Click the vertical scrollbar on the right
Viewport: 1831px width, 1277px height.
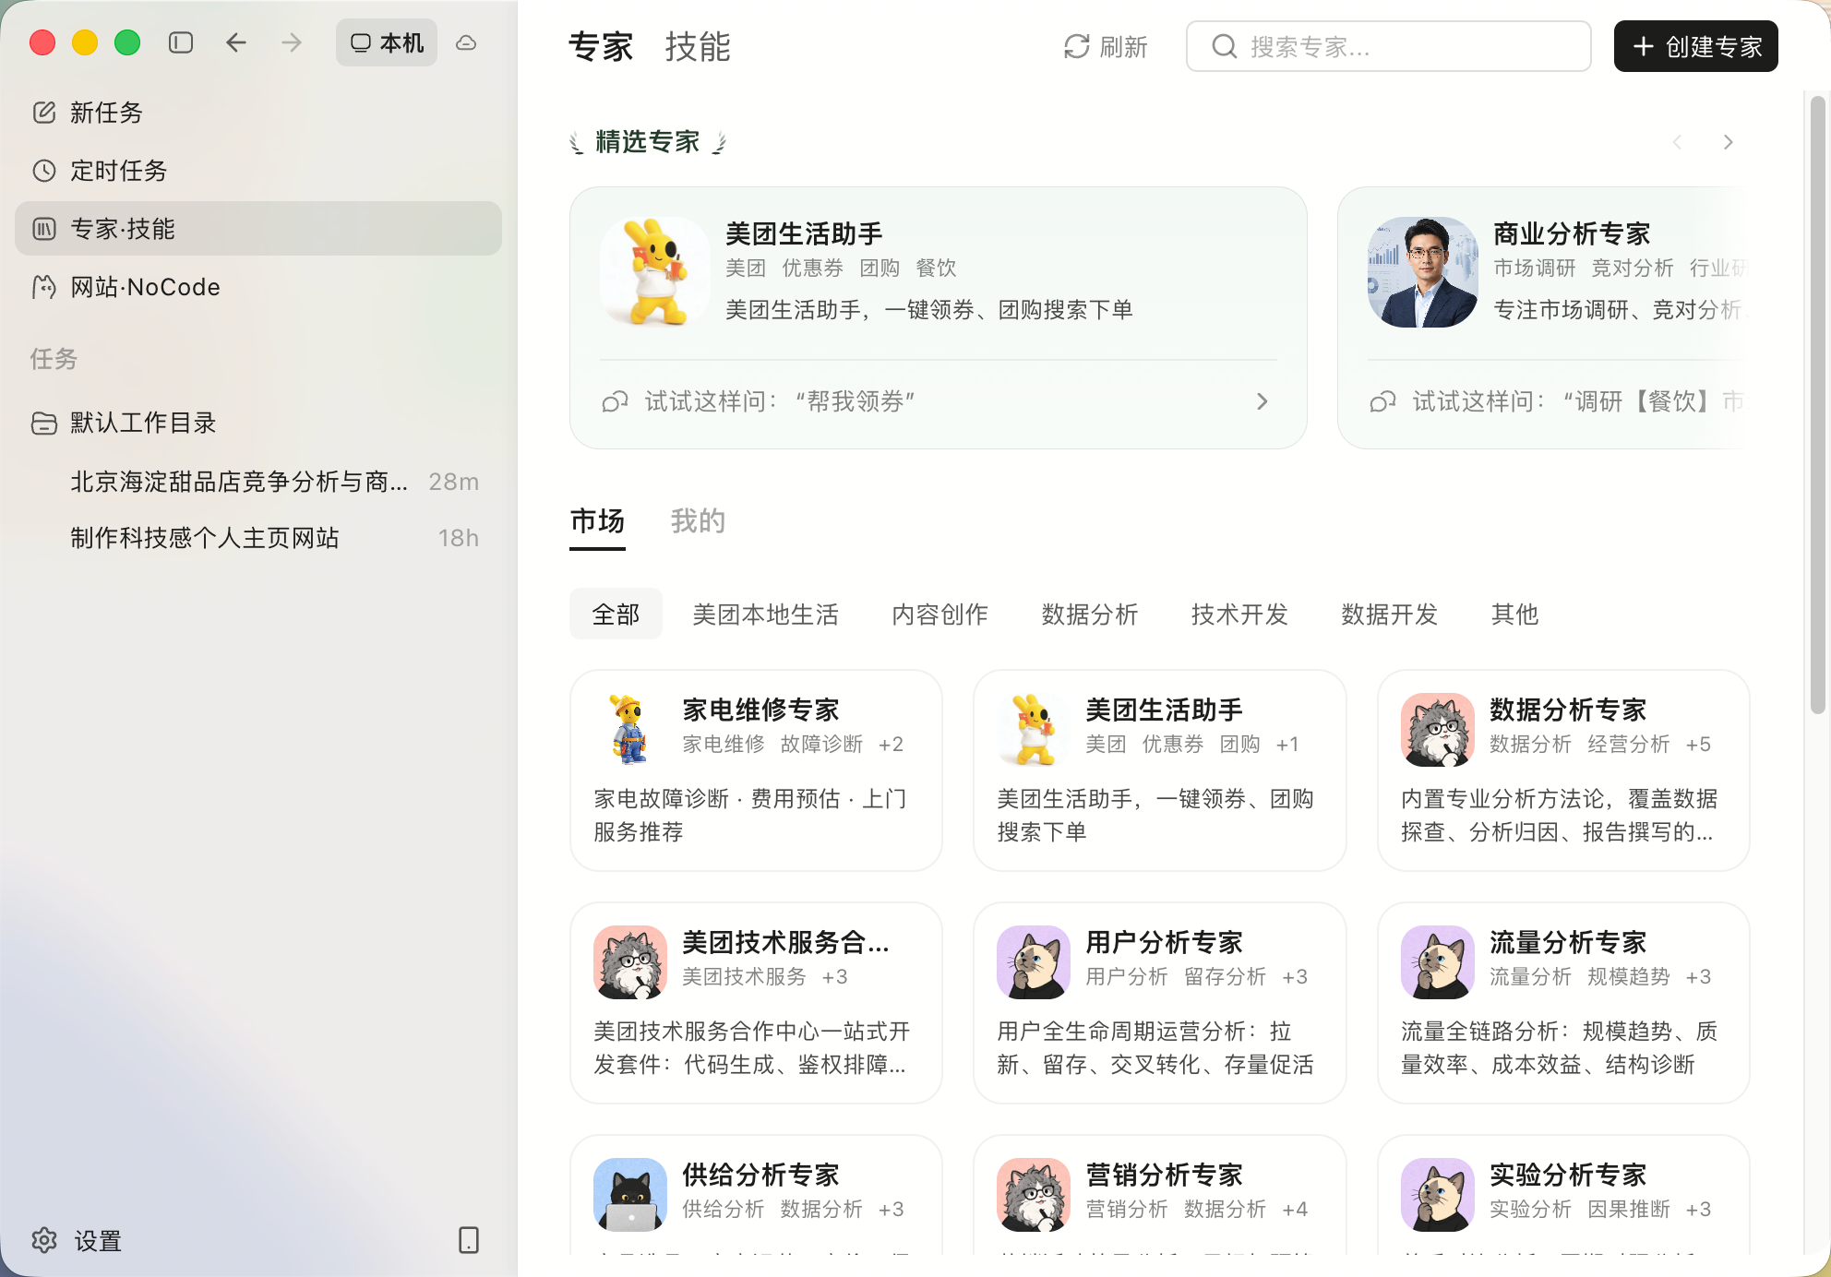tap(1817, 404)
